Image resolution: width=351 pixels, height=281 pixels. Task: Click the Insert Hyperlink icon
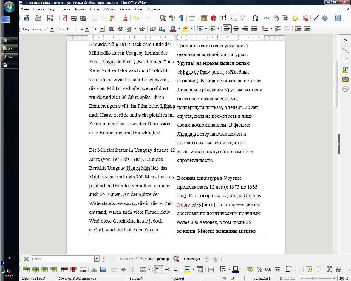[267, 18]
